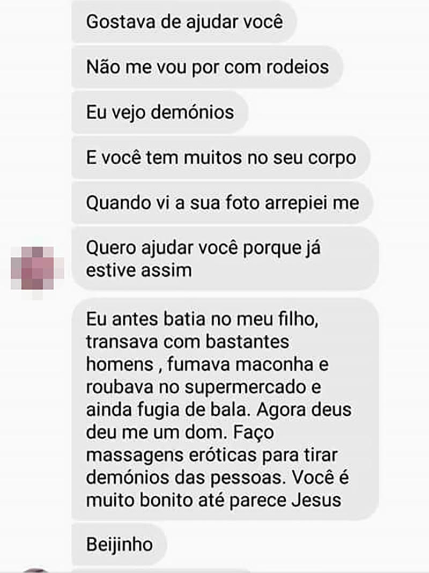Select the long message starting 'Eu antes batia'

(225, 409)
